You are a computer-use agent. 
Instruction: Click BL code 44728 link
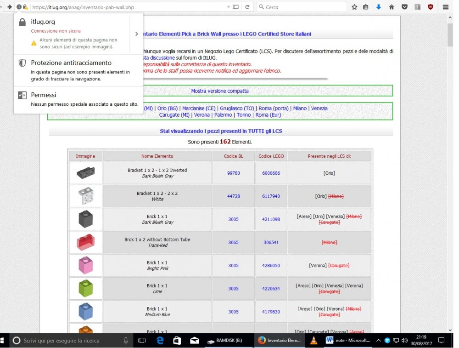(233, 196)
